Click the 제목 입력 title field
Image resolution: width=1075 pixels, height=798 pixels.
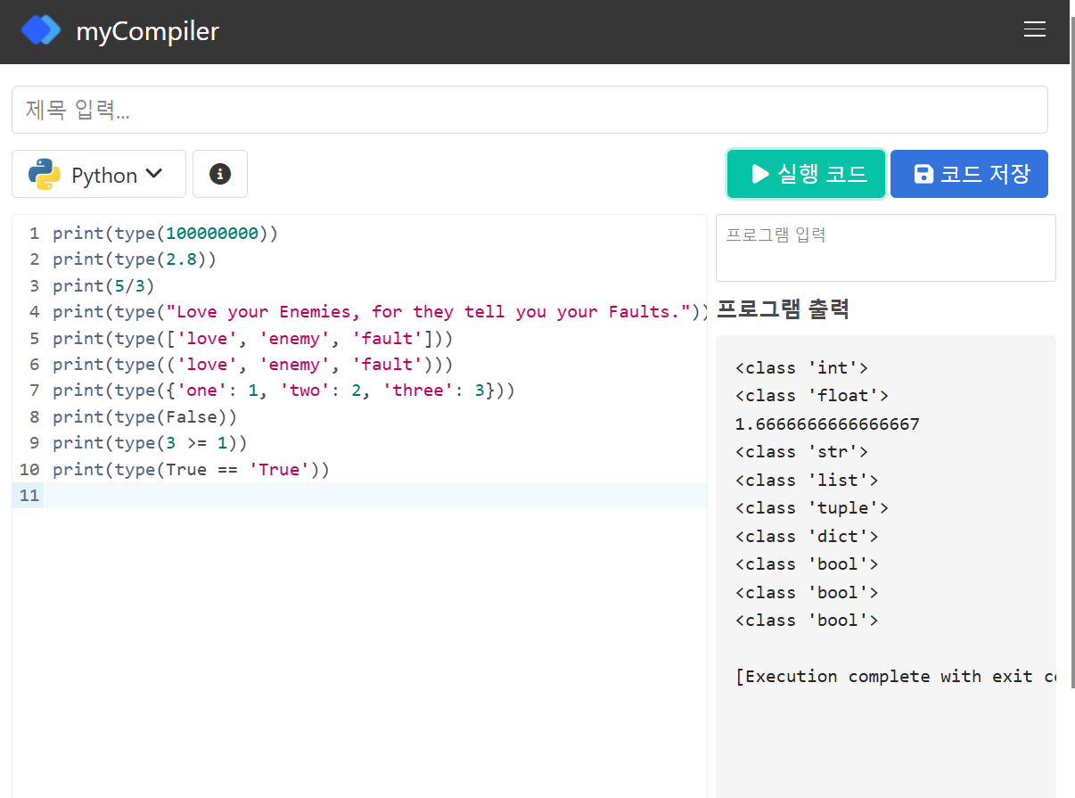[x=529, y=110]
